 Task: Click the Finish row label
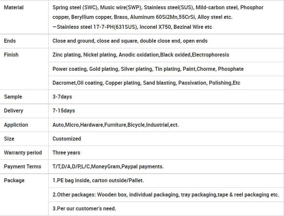(x=11, y=55)
